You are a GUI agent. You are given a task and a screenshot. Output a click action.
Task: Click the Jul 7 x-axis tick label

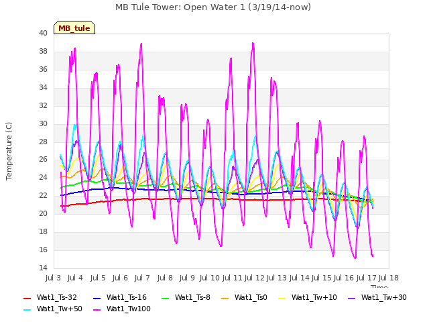142,278
